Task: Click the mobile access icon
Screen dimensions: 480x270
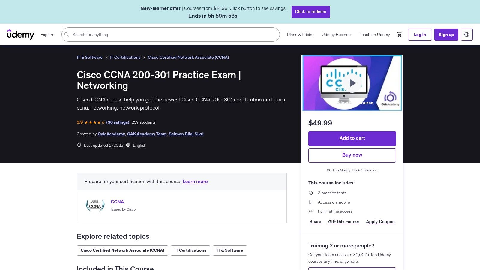Action: (x=311, y=202)
